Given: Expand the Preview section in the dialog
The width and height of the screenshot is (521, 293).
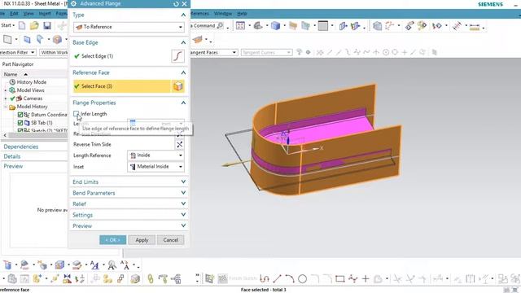Looking at the screenshot, I should (129, 226).
